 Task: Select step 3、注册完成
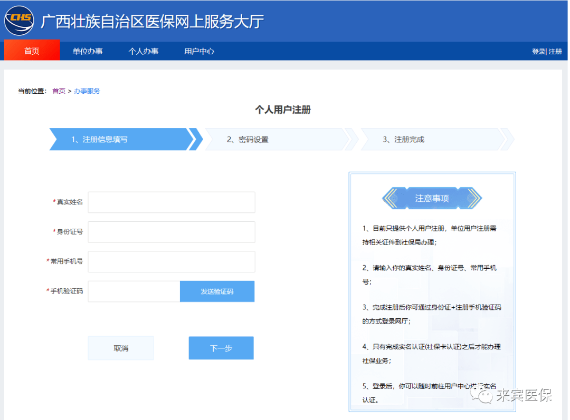pyautogui.click(x=438, y=140)
